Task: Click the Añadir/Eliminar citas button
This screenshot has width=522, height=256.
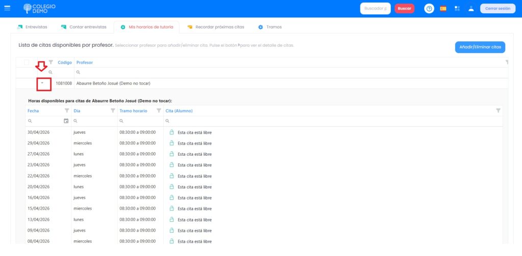Action: pos(480,47)
